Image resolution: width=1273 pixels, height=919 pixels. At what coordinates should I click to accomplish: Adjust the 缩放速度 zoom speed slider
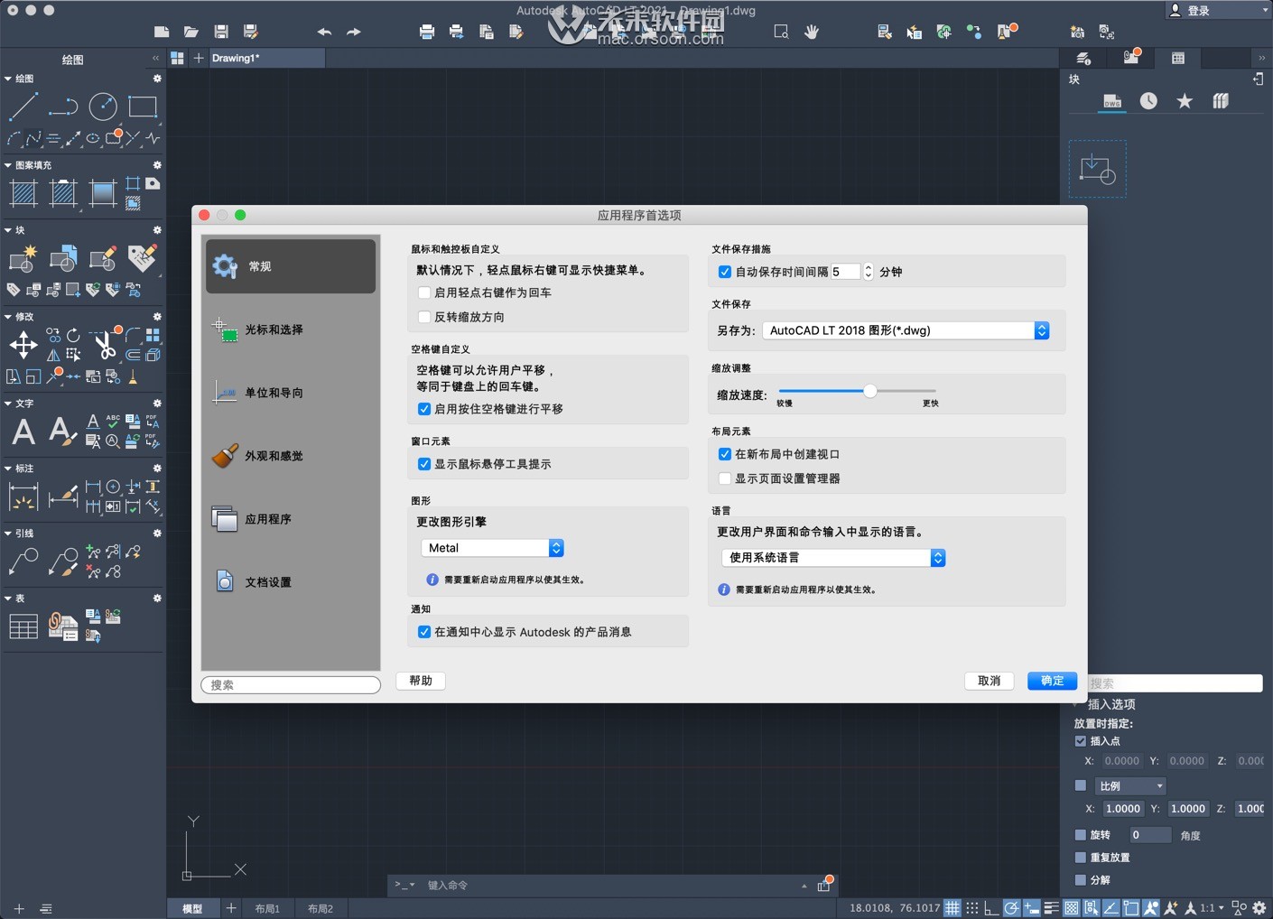[869, 391]
